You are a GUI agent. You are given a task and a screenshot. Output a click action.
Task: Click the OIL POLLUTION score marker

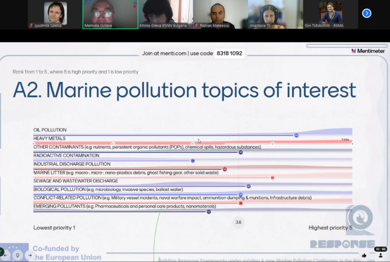point(297,135)
